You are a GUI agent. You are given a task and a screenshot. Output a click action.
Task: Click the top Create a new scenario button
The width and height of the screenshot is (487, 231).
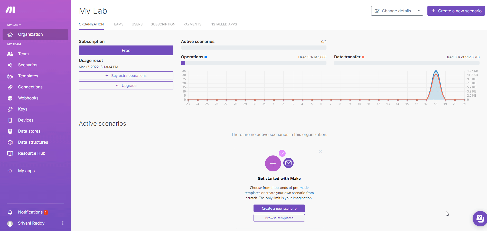point(456,11)
